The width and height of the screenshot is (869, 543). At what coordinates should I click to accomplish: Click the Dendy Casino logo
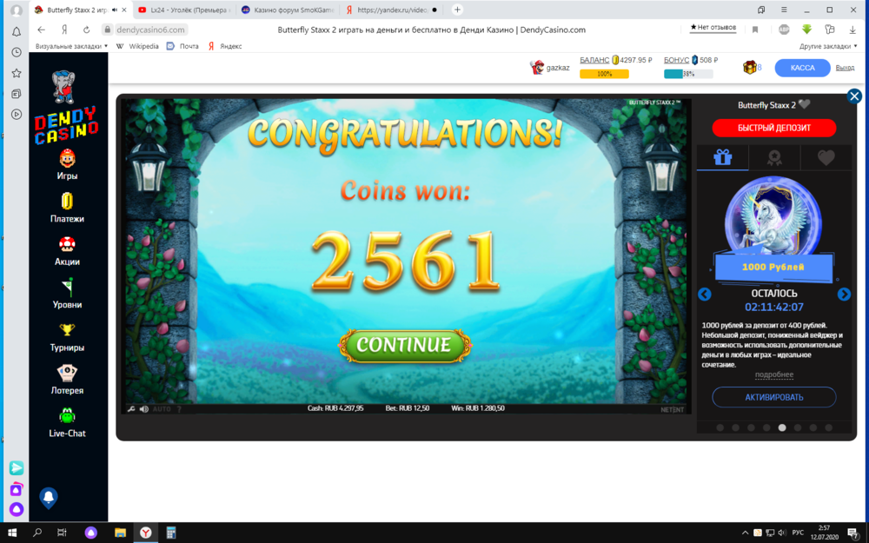(67, 108)
